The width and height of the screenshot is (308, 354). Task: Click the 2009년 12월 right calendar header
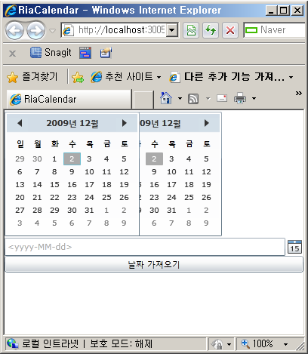[x=160, y=123]
